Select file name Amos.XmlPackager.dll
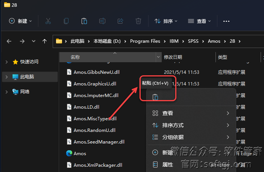 (x=98, y=165)
